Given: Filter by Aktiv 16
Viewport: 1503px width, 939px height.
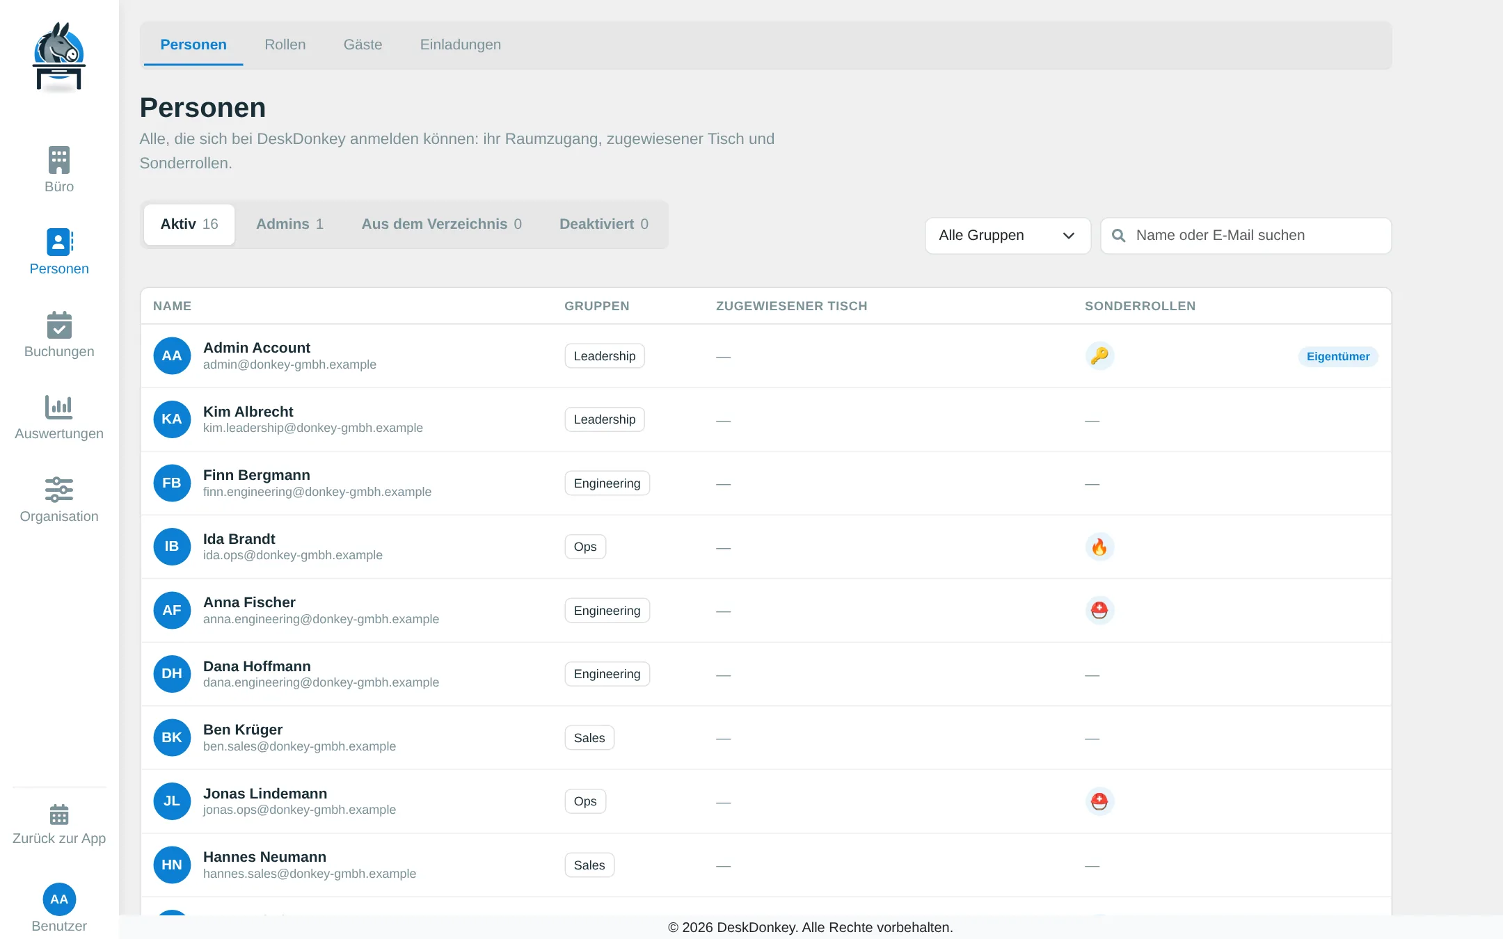Looking at the screenshot, I should point(189,224).
